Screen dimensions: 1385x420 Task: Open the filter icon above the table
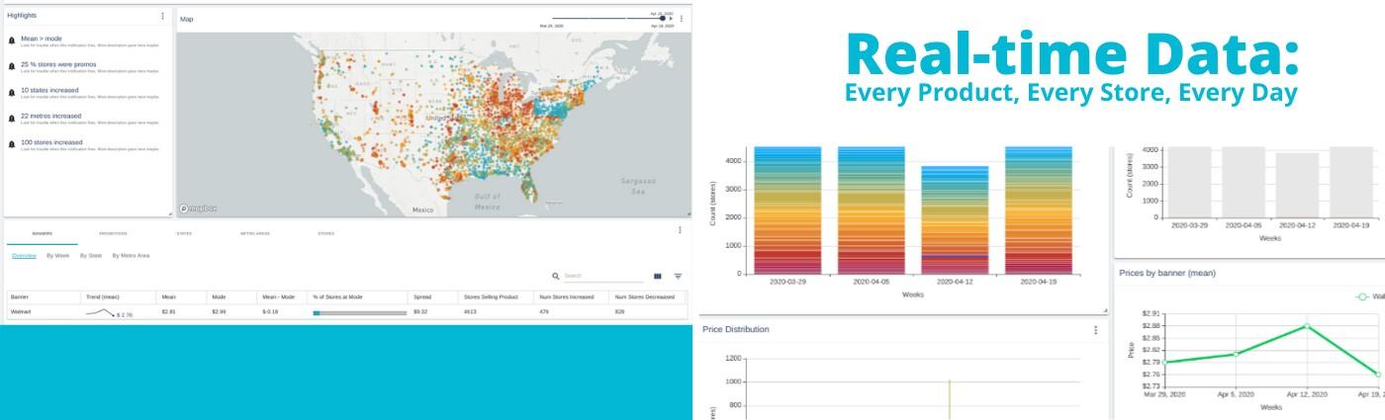[678, 277]
